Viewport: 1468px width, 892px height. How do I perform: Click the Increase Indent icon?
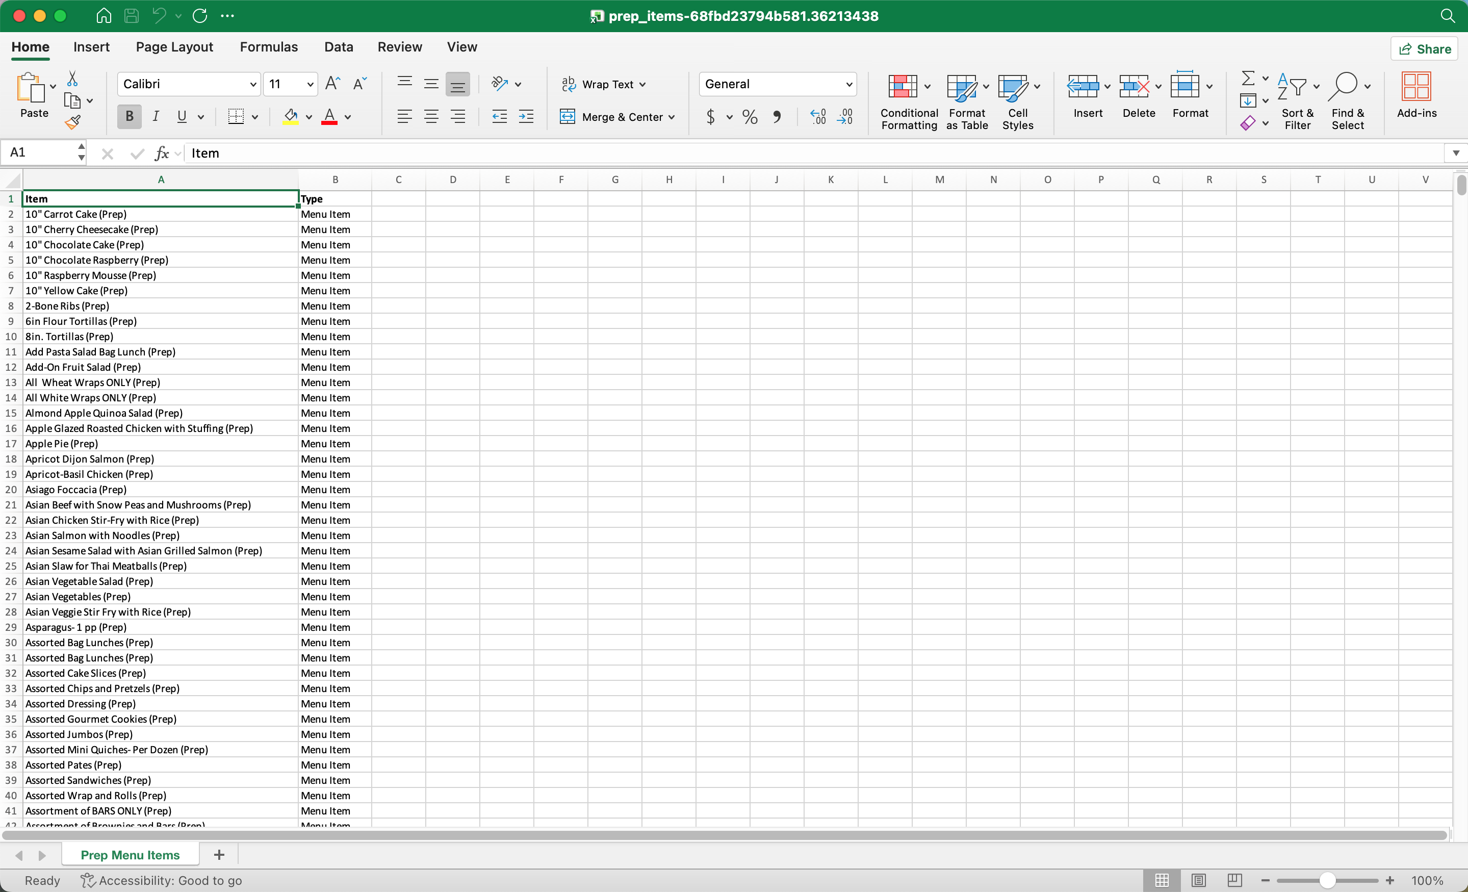click(526, 117)
